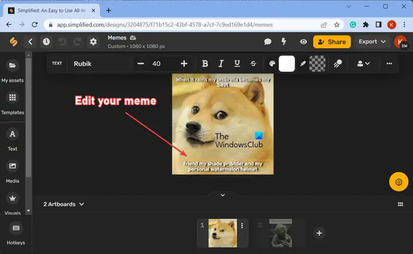Click the share page icon in address bar
The image size is (413, 254).
tap(324, 25)
